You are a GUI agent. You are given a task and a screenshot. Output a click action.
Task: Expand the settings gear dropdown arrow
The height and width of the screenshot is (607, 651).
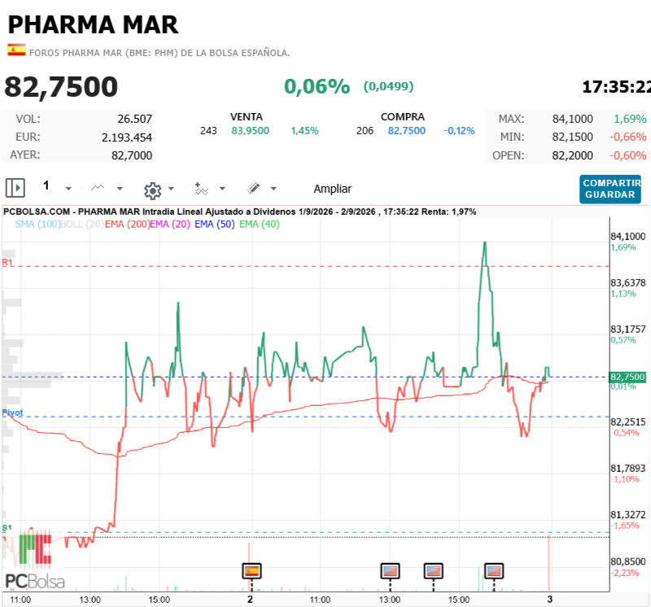pos(171,189)
